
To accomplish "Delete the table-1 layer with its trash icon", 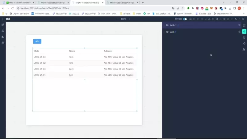I will [x=239, y=25].
